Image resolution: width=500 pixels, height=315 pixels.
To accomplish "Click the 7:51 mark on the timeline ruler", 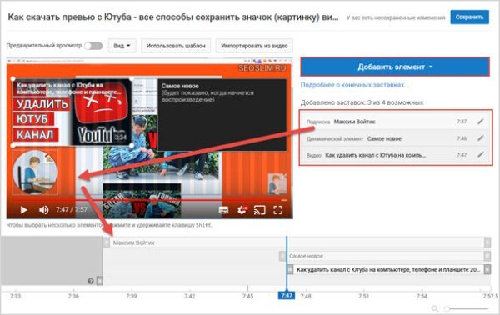I will pyautogui.click(x=363, y=296).
